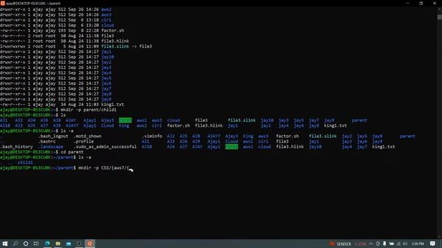442x248 pixels.
Task: Click the 'cd parent' command text
Action: click(x=72, y=152)
